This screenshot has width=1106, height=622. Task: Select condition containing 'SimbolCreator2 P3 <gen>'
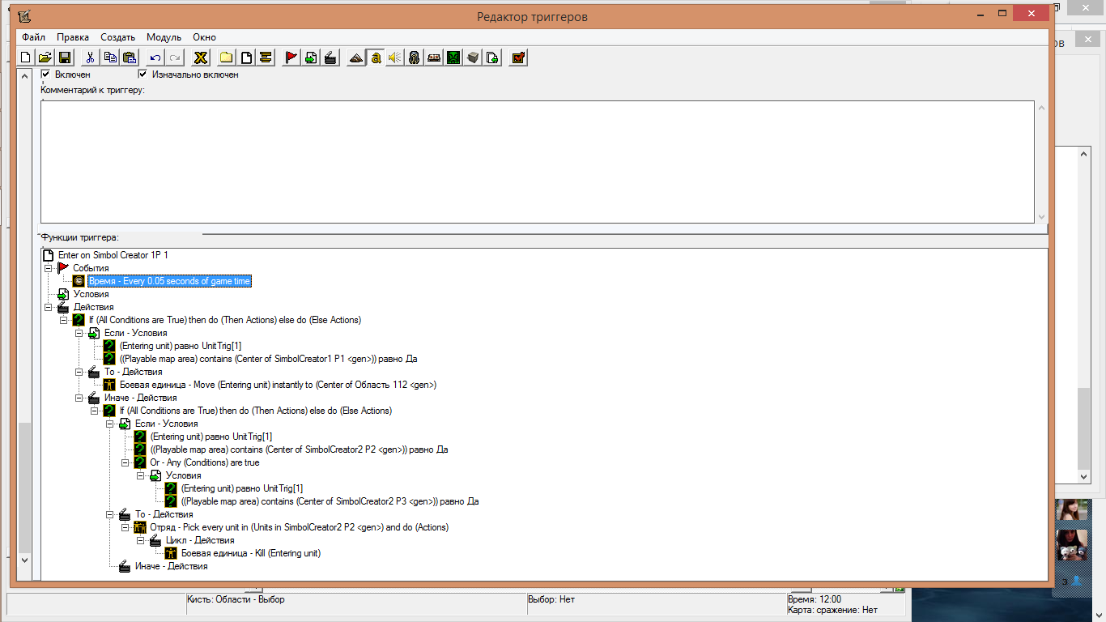330,501
